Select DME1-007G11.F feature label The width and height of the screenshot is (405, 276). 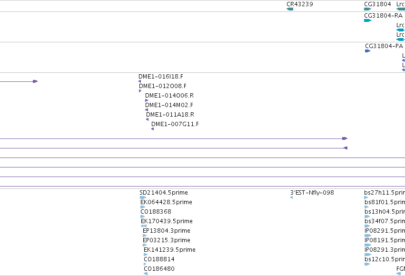click(175, 124)
